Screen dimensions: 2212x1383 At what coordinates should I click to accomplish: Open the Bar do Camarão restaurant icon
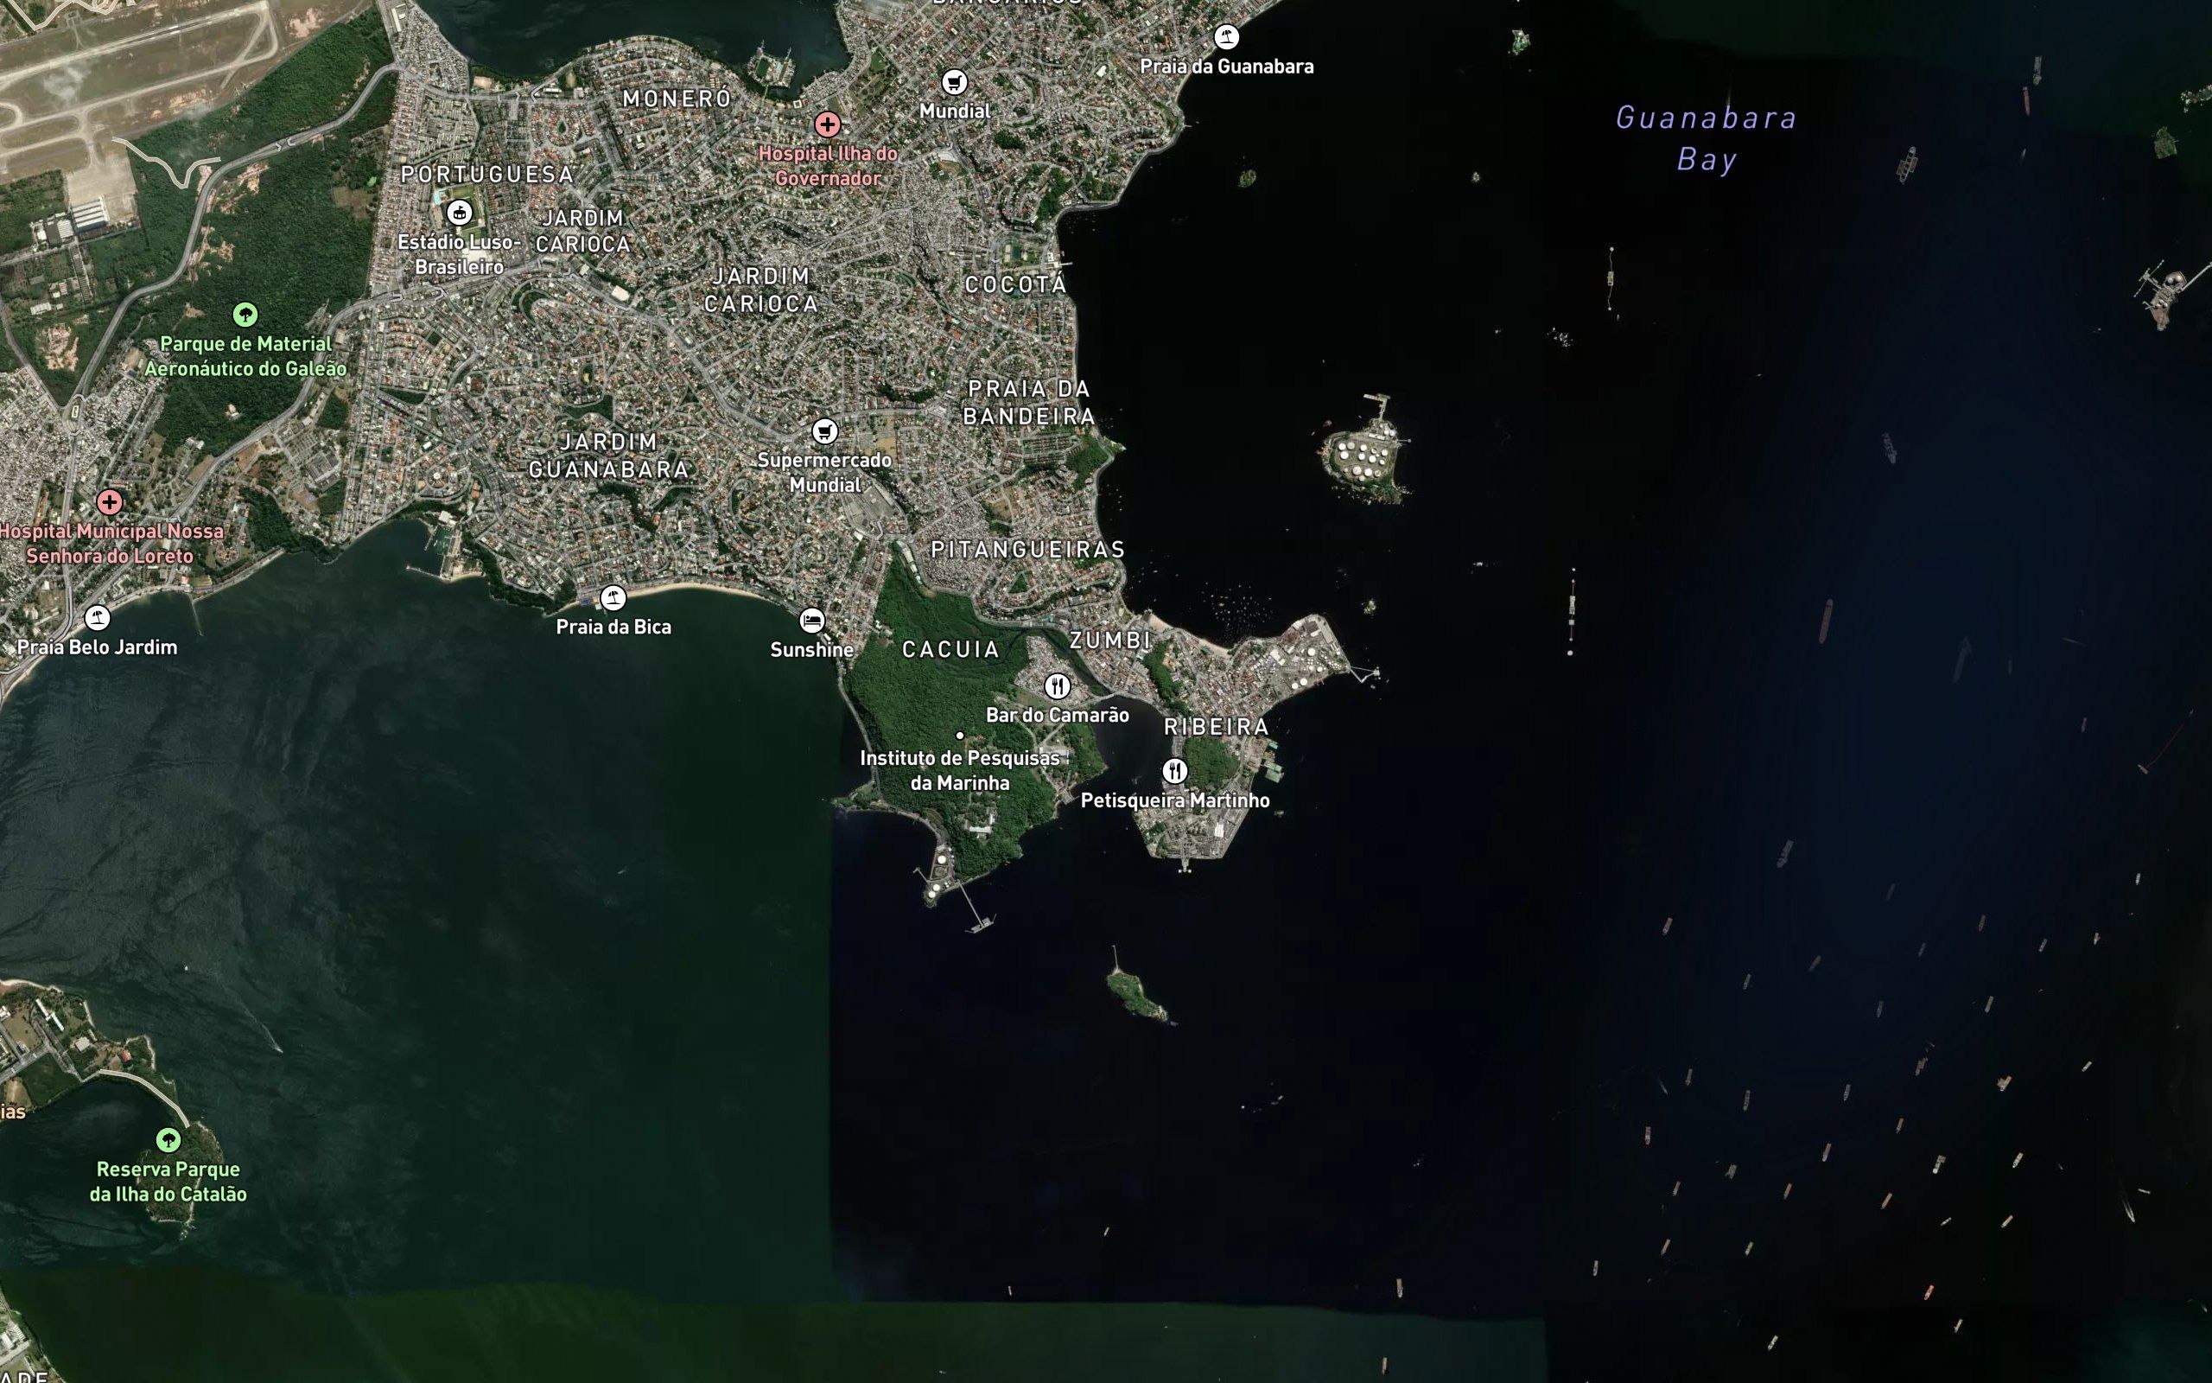(1058, 686)
